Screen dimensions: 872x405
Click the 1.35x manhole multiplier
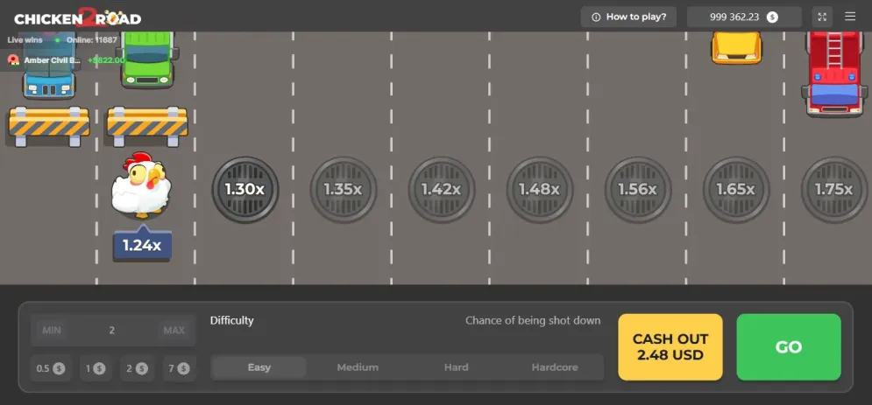[344, 190]
